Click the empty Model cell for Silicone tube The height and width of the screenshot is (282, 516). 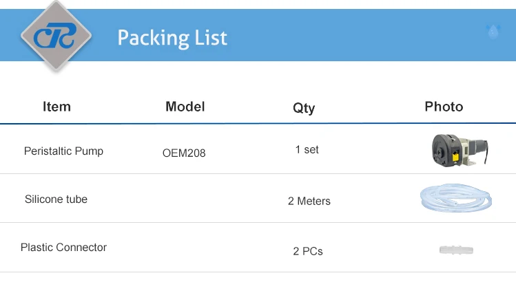click(185, 199)
